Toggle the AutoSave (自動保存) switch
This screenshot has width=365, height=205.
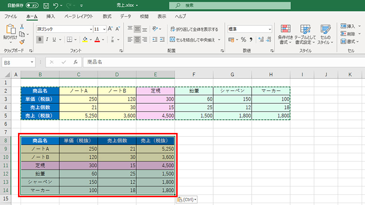pyautogui.click(x=32, y=6)
